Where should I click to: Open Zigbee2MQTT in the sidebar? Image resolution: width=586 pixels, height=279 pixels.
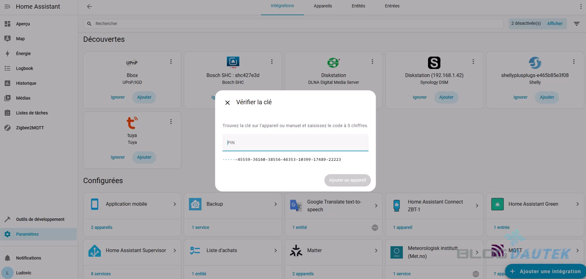point(30,128)
